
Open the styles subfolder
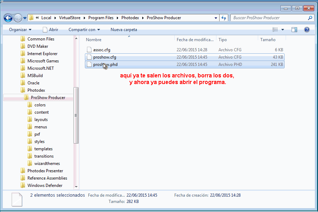pyautogui.click(x=39, y=141)
